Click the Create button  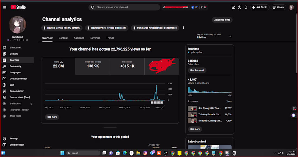coord(278,7)
